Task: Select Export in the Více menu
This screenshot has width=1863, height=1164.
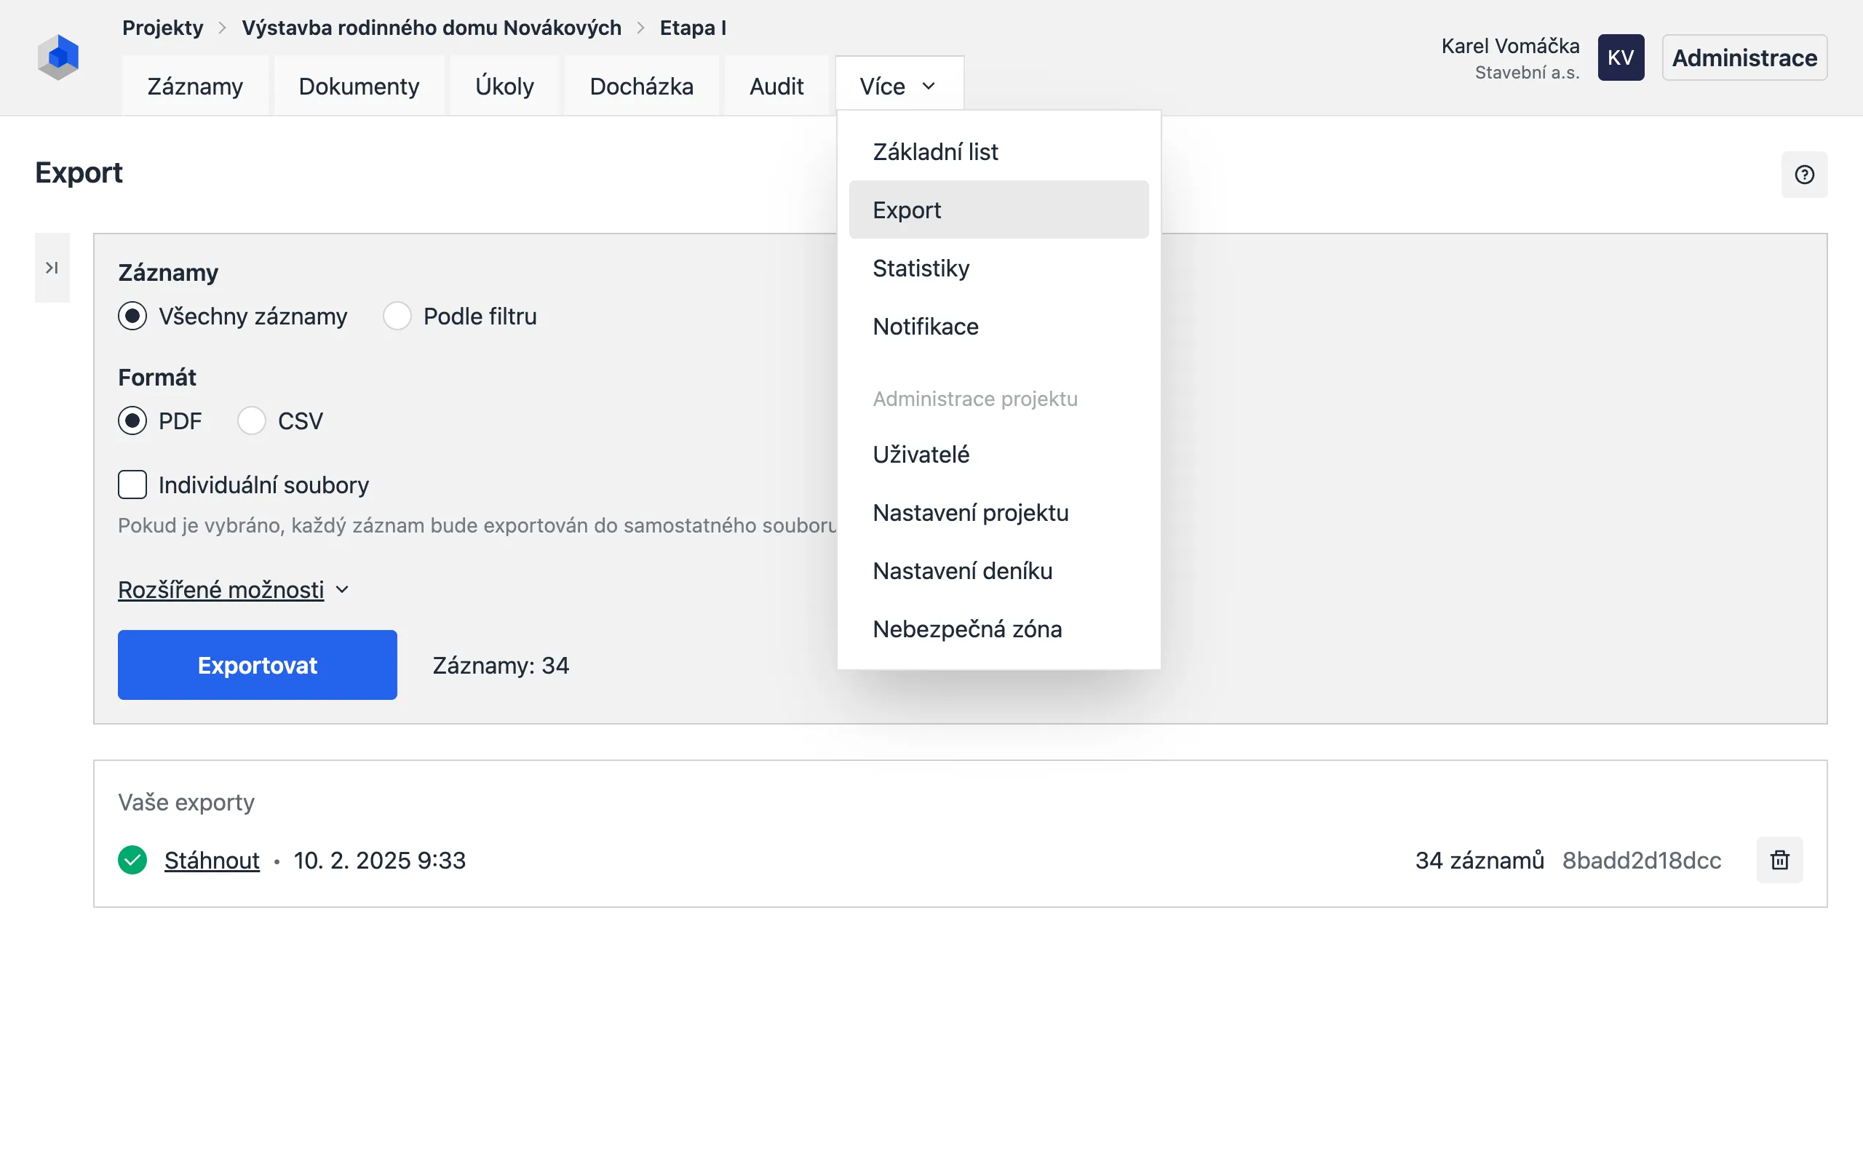Action: [998, 210]
